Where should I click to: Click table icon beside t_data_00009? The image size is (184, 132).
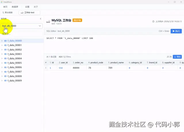tap(5, 80)
